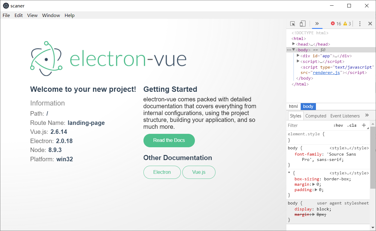Open the 3 warnings indicator
The image size is (376, 231).
coord(347,24)
